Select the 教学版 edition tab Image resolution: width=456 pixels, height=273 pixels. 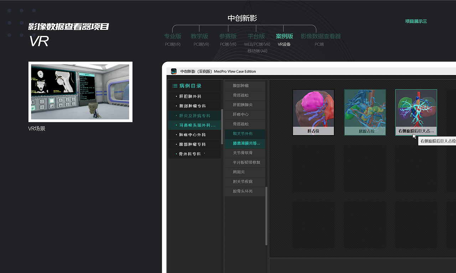(199, 36)
